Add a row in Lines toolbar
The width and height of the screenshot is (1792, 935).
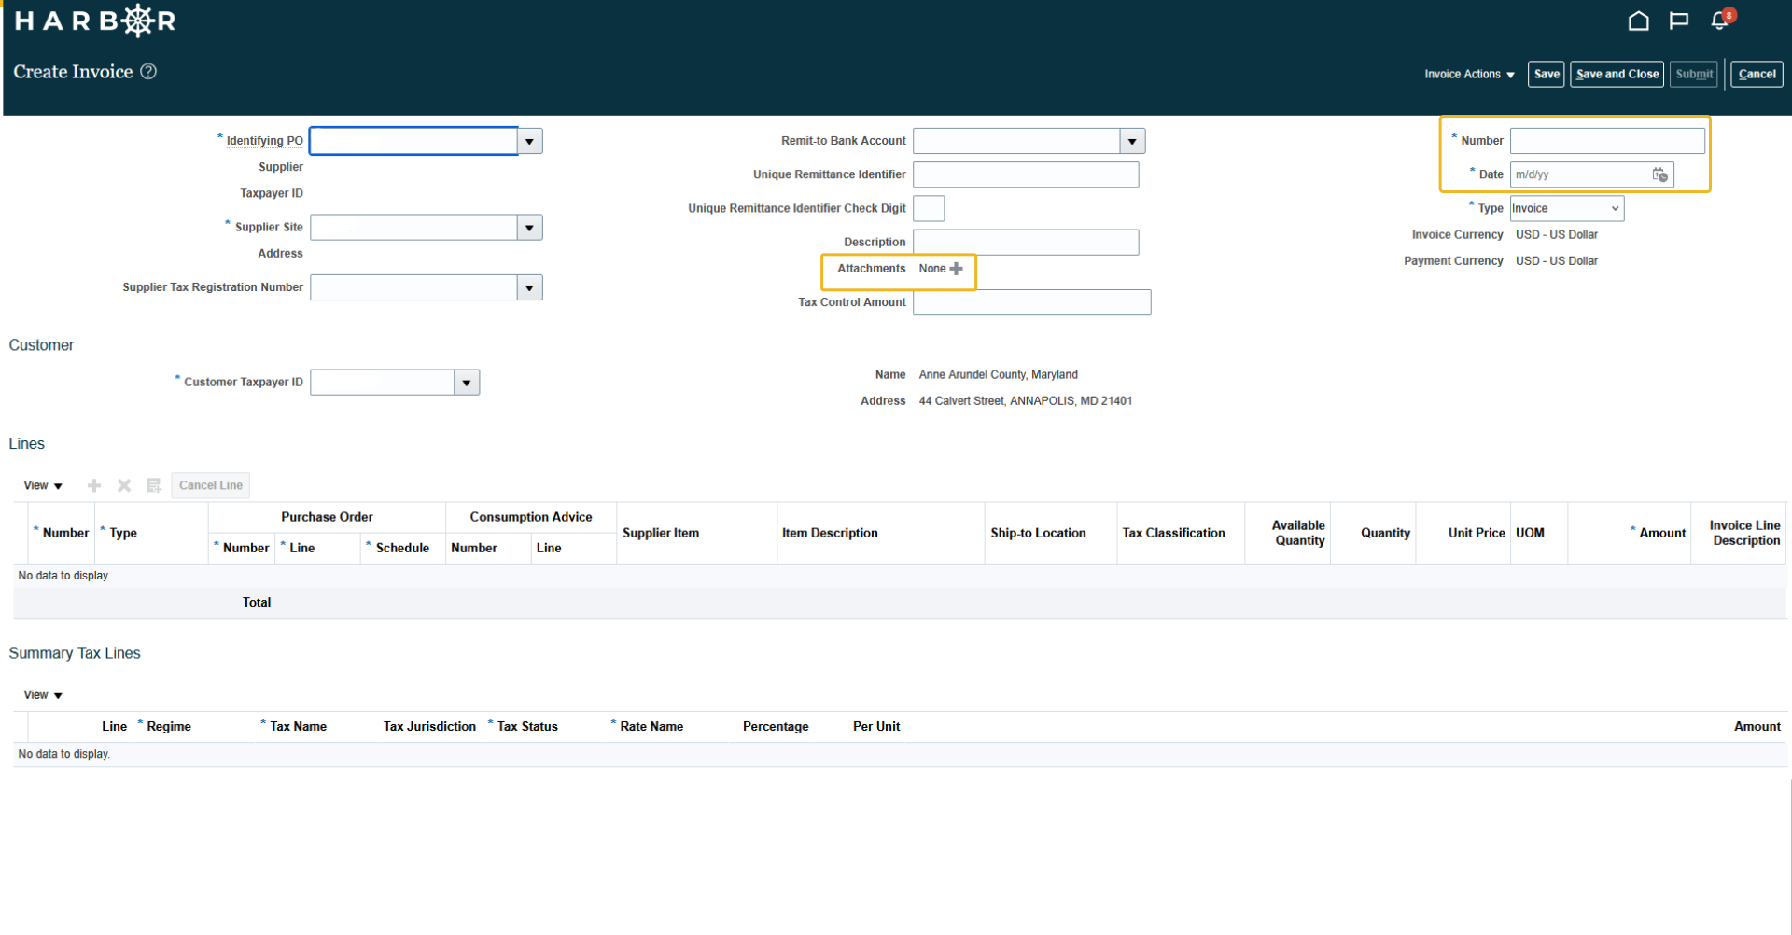(94, 485)
